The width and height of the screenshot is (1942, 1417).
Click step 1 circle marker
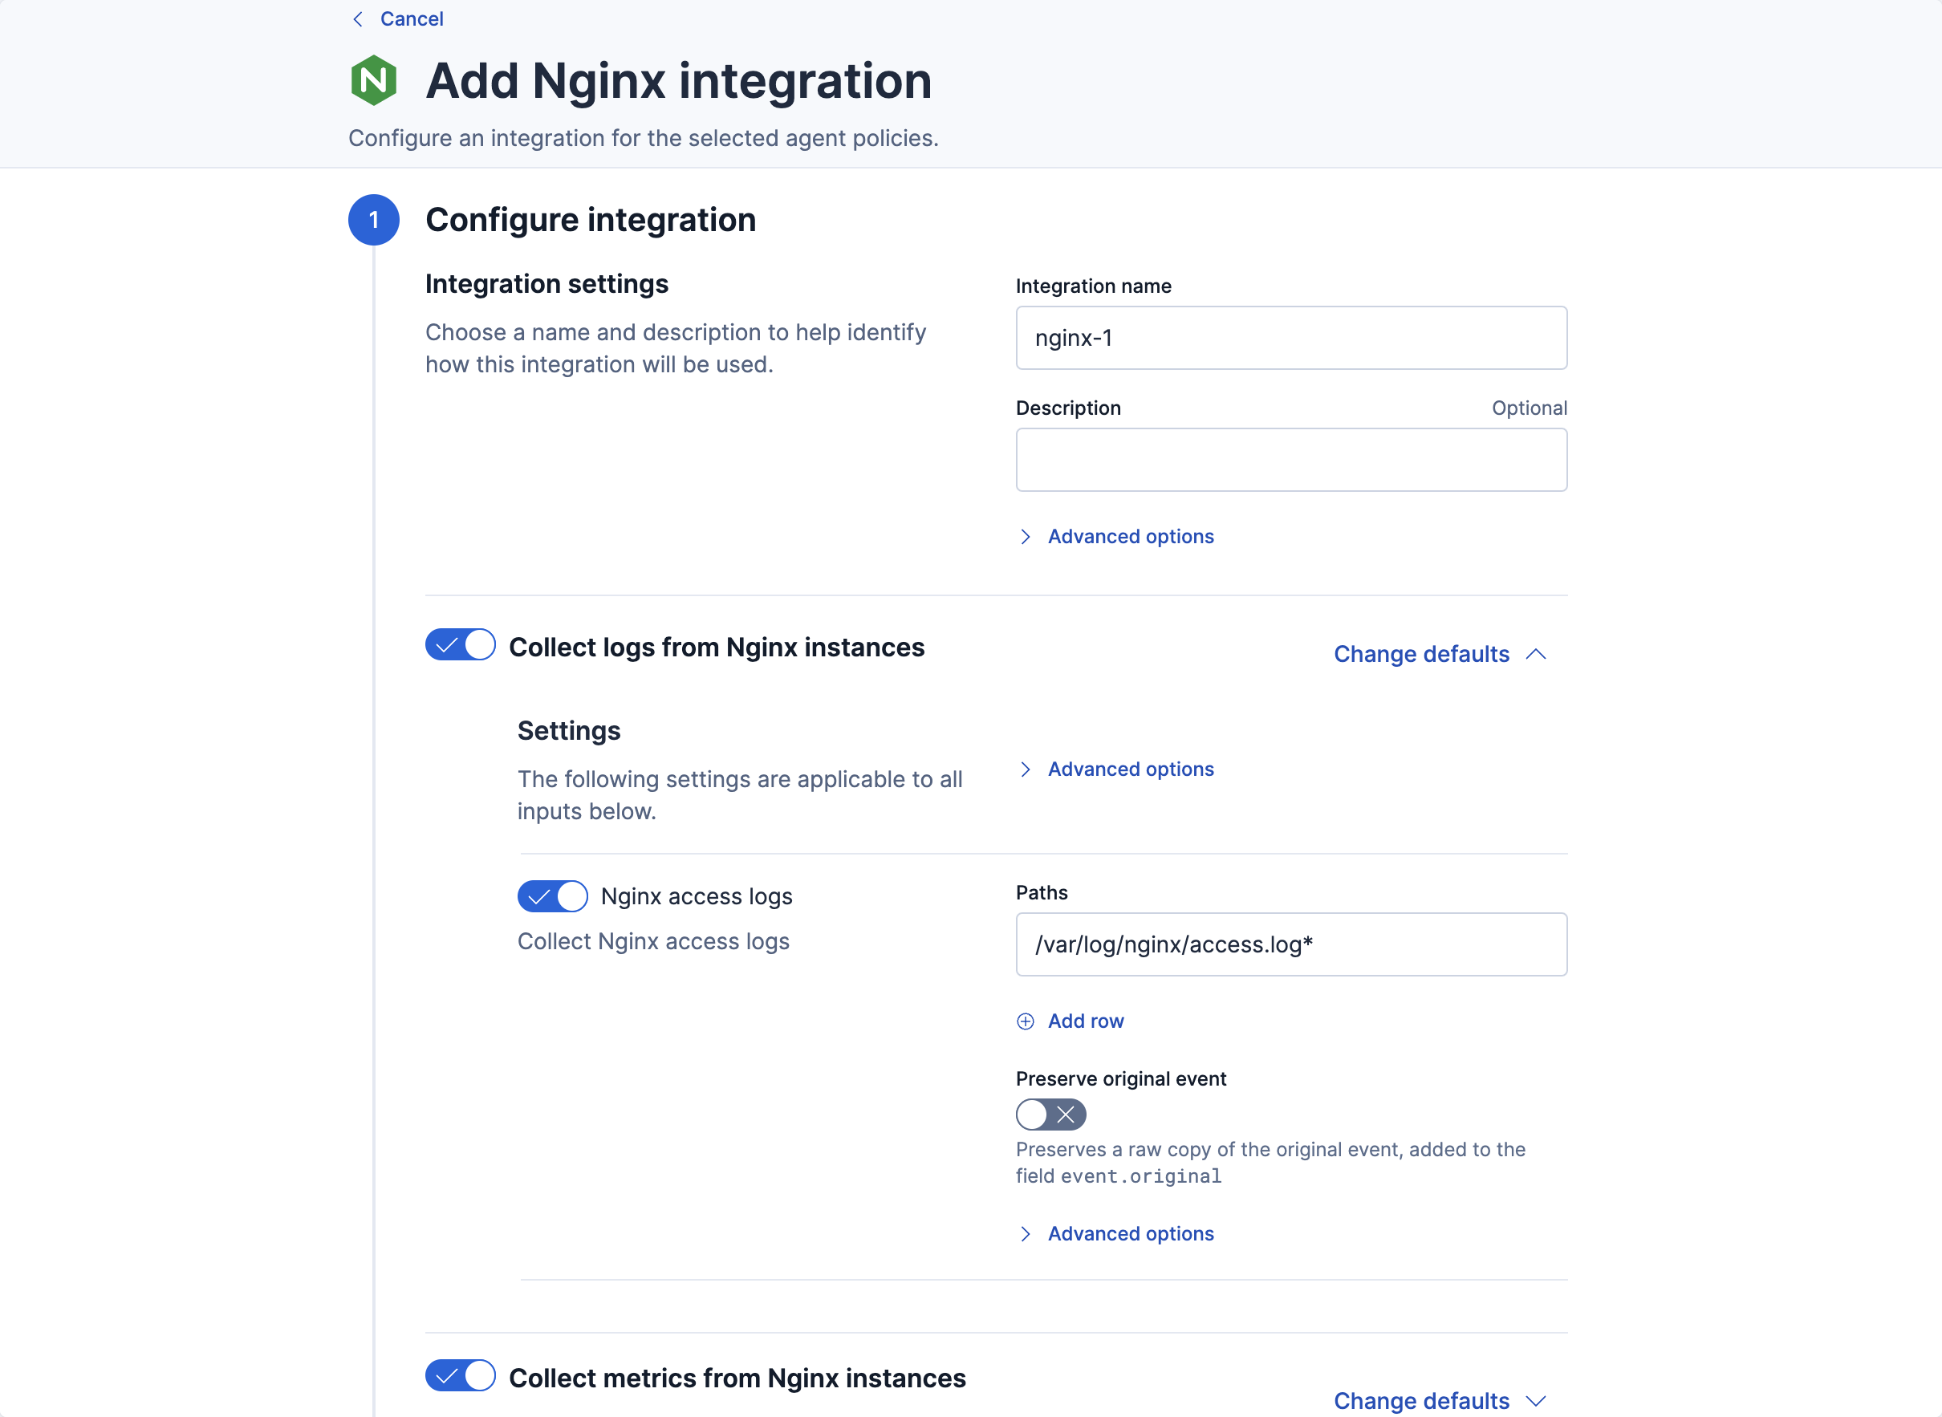[373, 221]
